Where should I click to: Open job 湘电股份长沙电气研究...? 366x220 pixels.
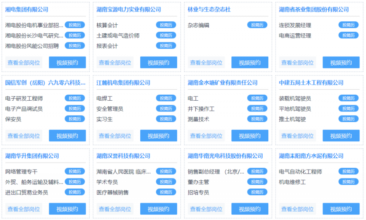34,36
